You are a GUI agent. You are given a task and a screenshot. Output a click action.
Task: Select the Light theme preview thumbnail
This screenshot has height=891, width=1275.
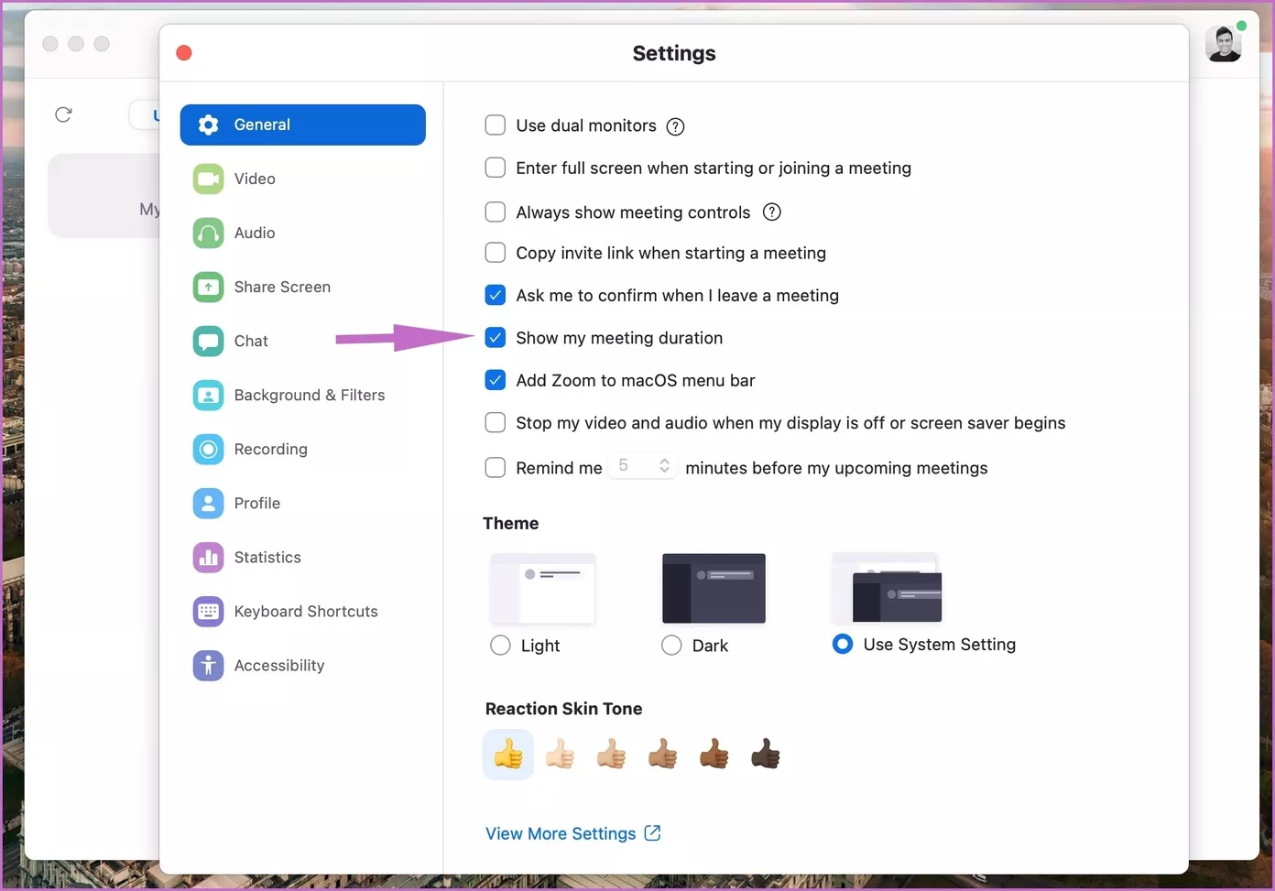543,588
